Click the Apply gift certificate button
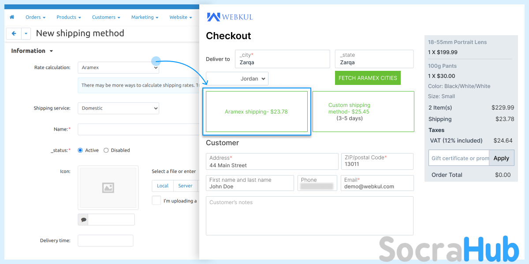This screenshot has width=529, height=264. point(501,158)
